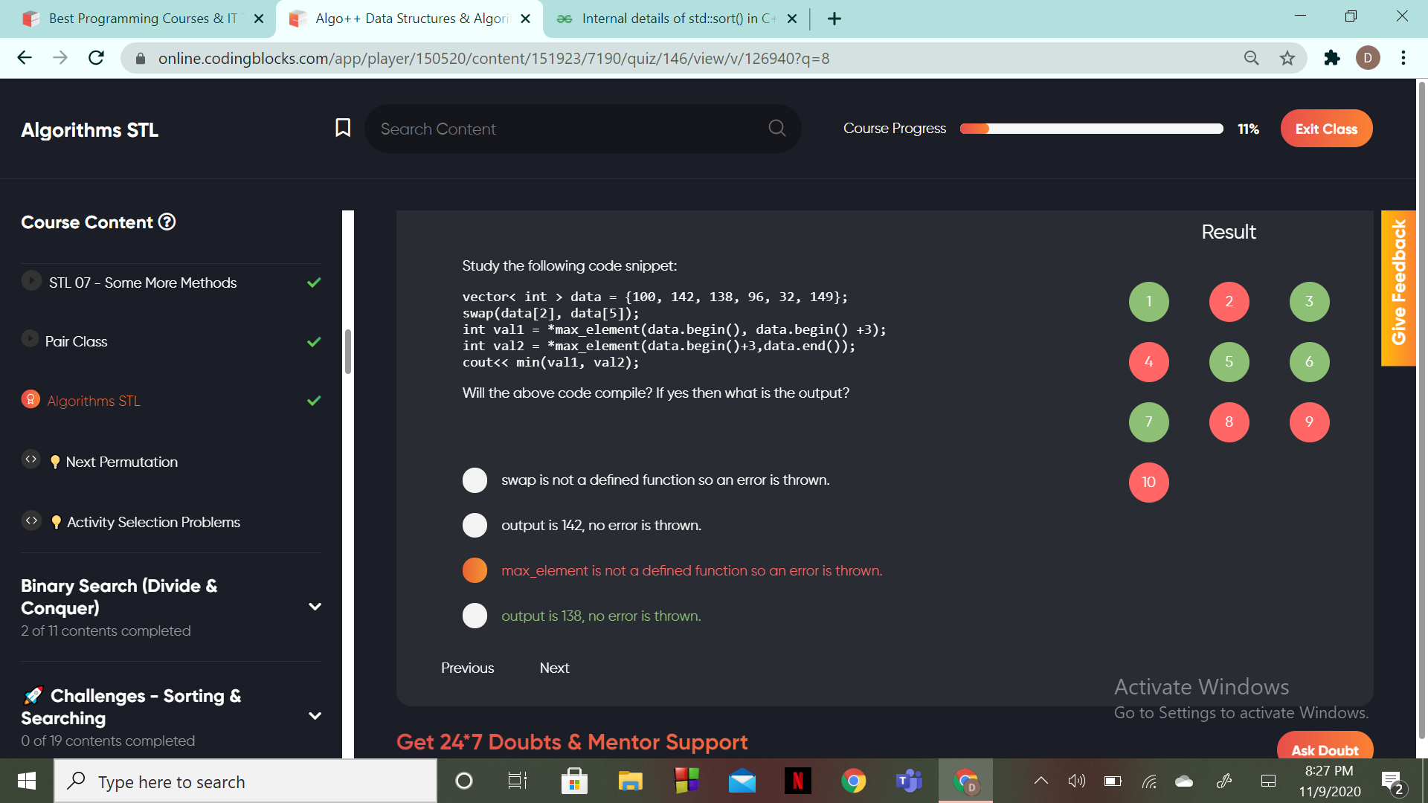The width and height of the screenshot is (1428, 803).
Task: Expand Binary Search (Divide & Conquer) section
Action: (x=315, y=607)
